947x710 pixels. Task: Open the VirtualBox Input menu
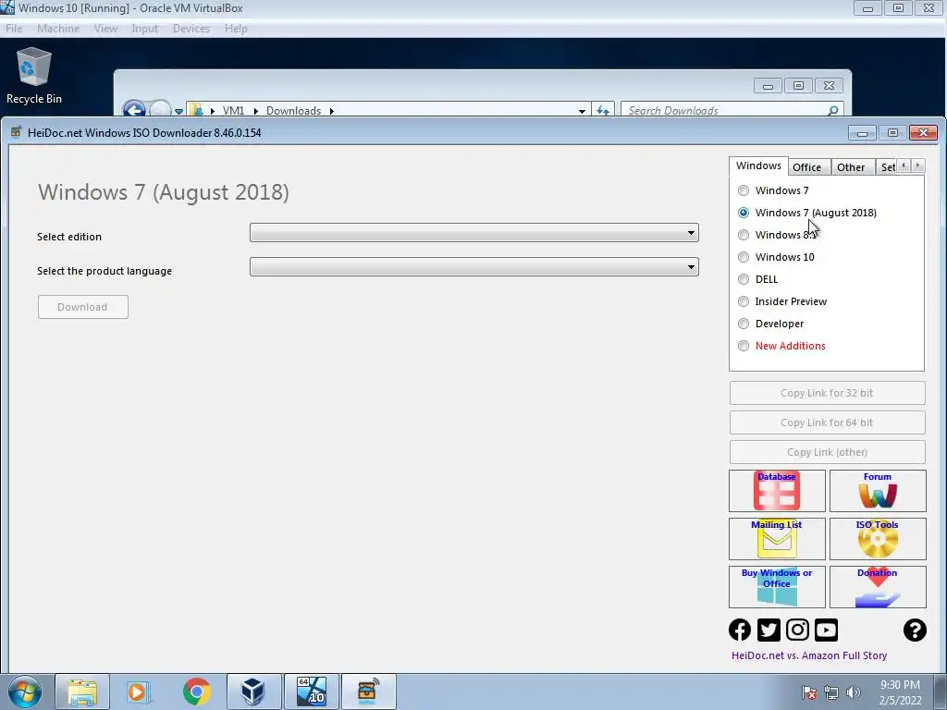(x=145, y=29)
